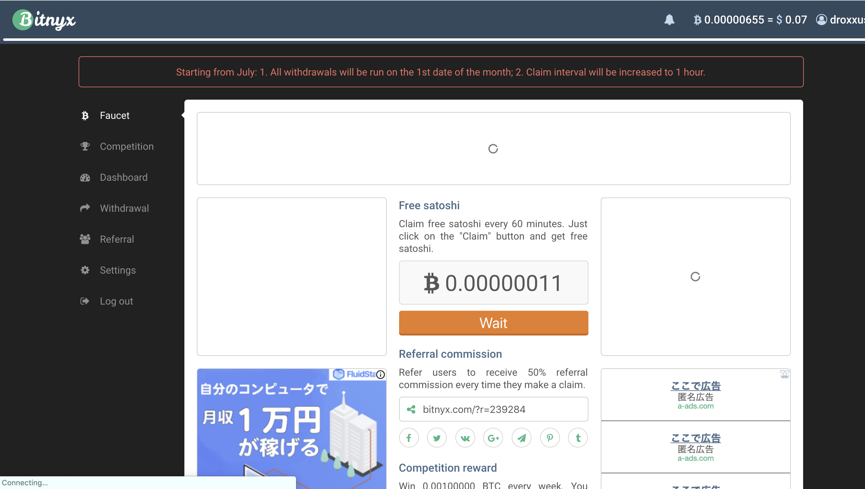Click the Bitnyx logo
Viewport: 865px width, 489px height.
click(x=44, y=20)
